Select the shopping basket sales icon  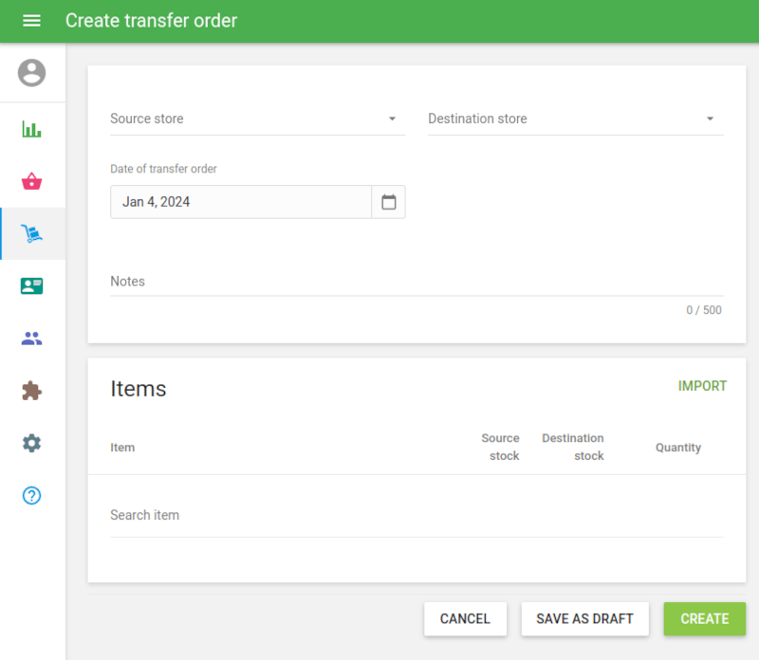31,180
